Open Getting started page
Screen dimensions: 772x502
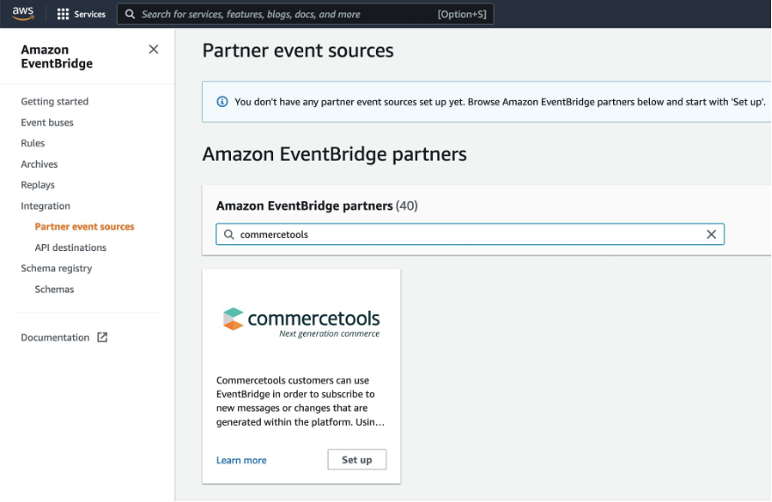click(54, 102)
